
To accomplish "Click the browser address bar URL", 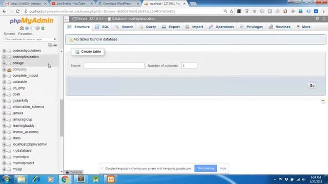I will point(101,11).
